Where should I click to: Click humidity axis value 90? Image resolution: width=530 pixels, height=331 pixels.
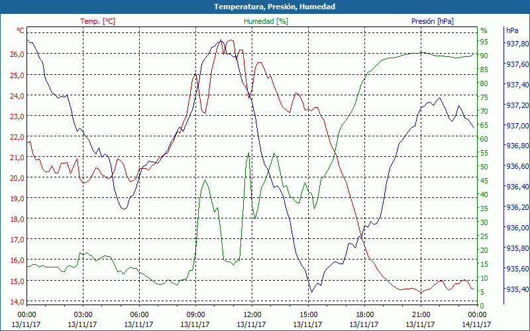[x=484, y=56]
